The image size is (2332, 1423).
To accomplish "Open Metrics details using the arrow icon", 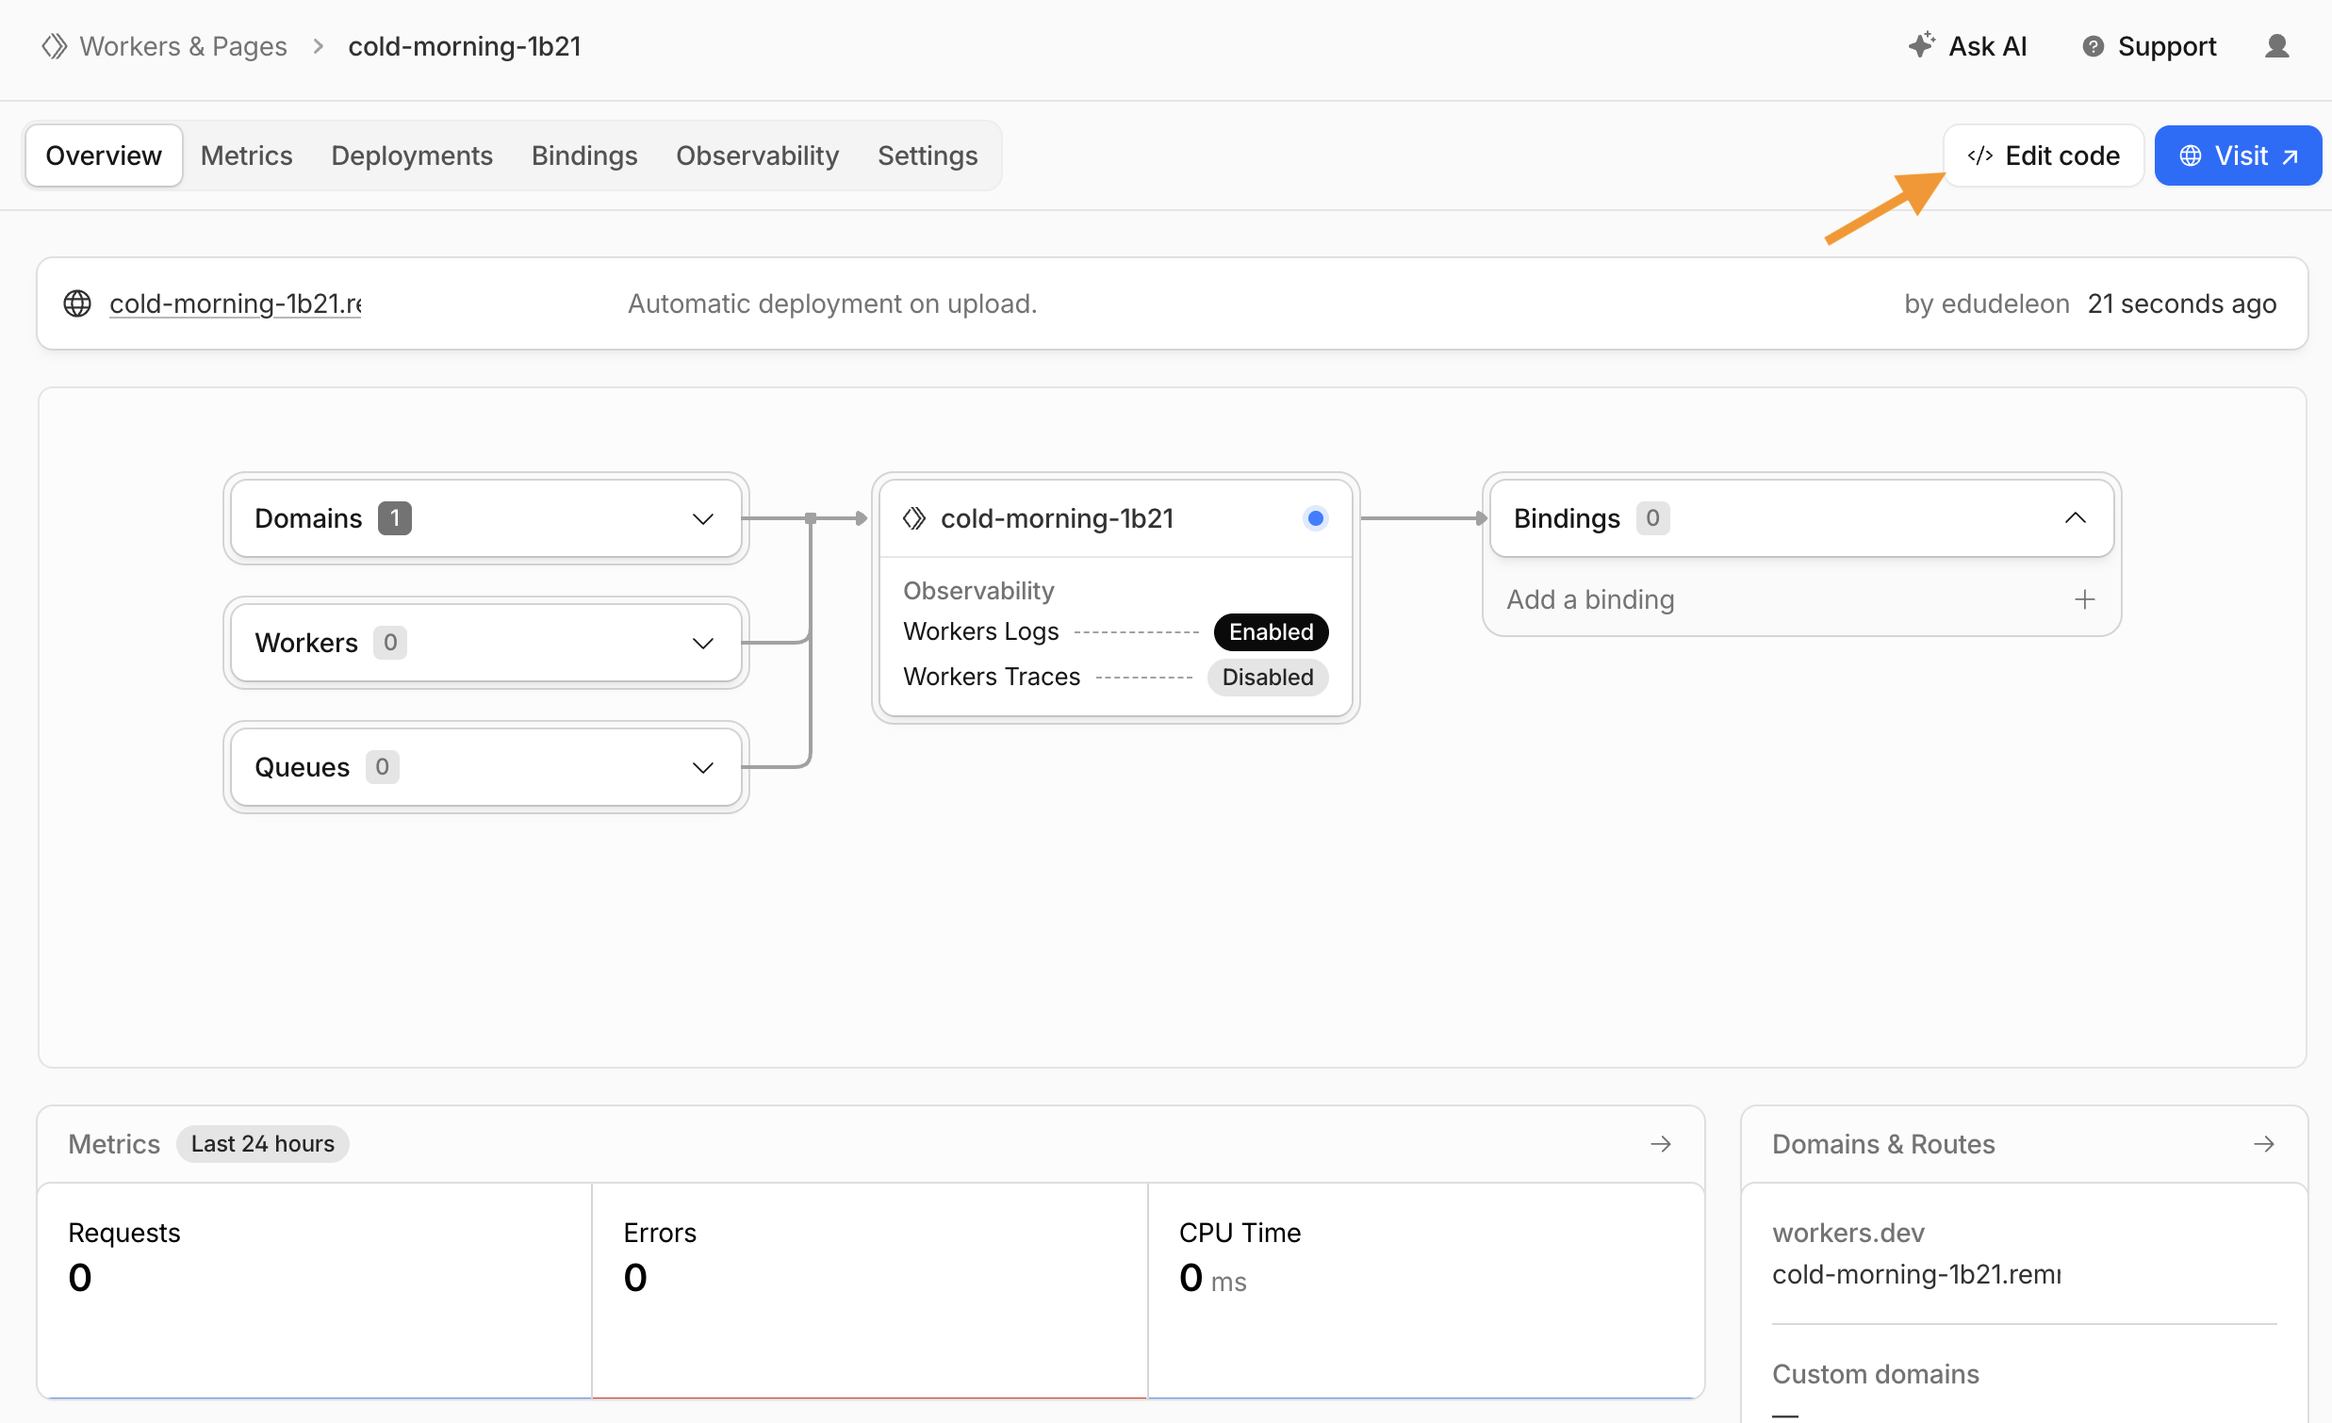I will tap(1660, 1144).
